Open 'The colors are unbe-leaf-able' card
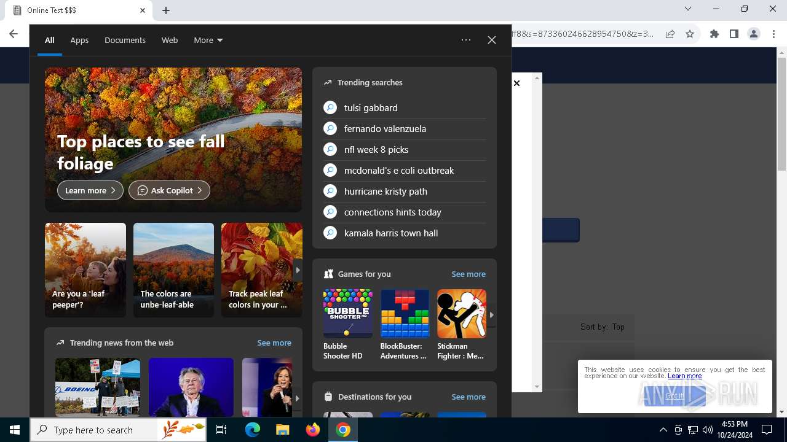 (x=174, y=269)
